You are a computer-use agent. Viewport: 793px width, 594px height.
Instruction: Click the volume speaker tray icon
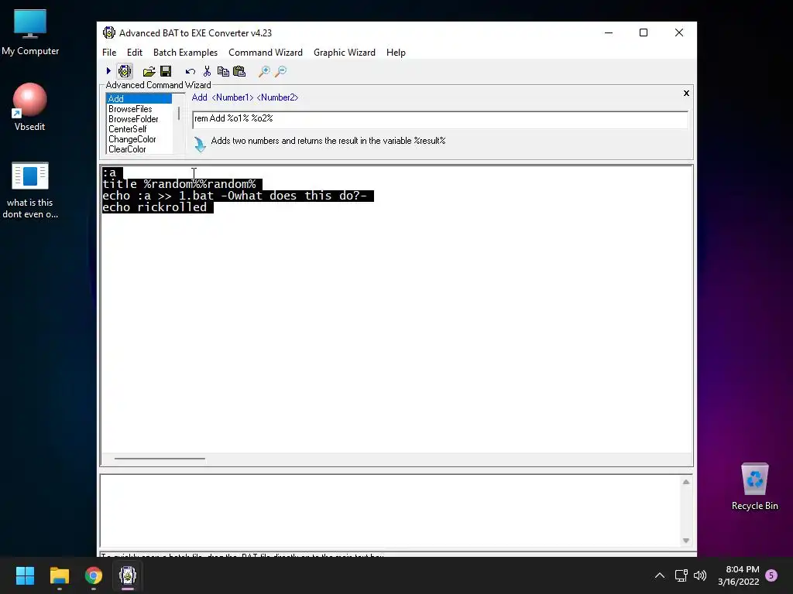click(700, 575)
